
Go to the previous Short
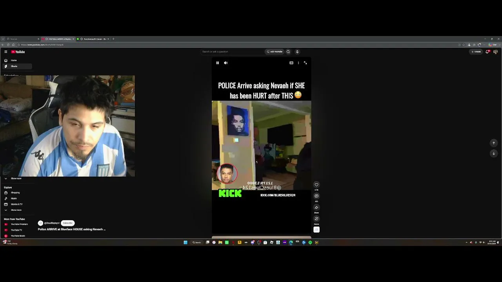tap(494, 143)
